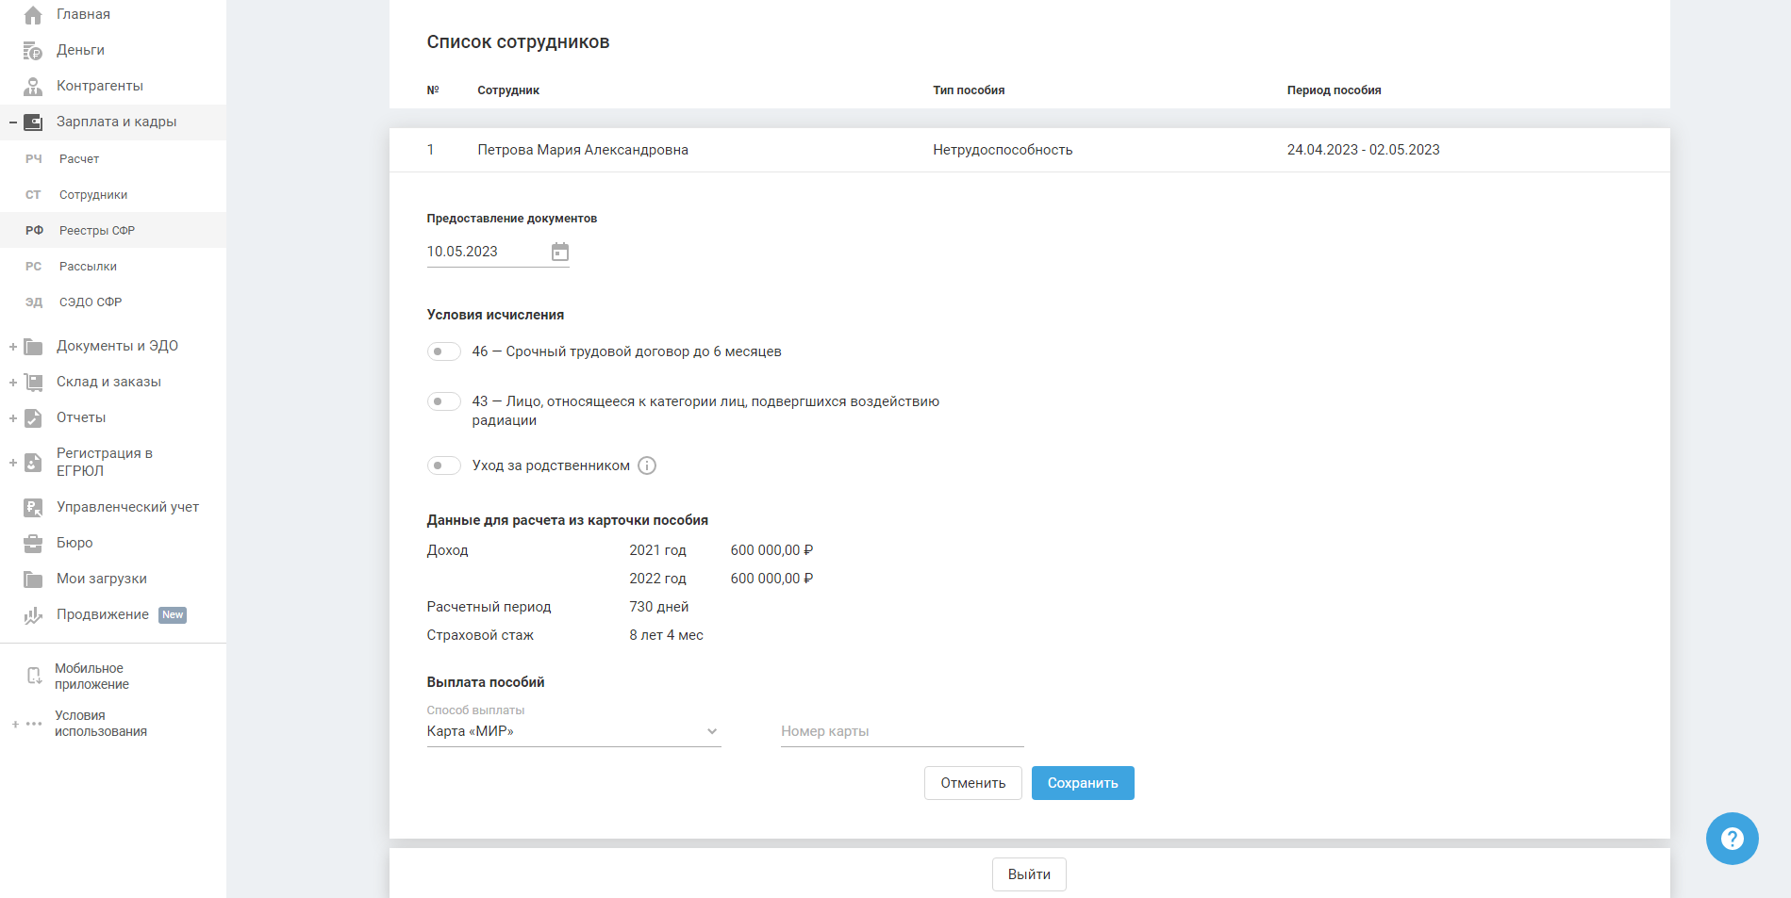Click the Отчеты checklist icon
Image resolution: width=1791 pixels, height=898 pixels.
pos(33,418)
